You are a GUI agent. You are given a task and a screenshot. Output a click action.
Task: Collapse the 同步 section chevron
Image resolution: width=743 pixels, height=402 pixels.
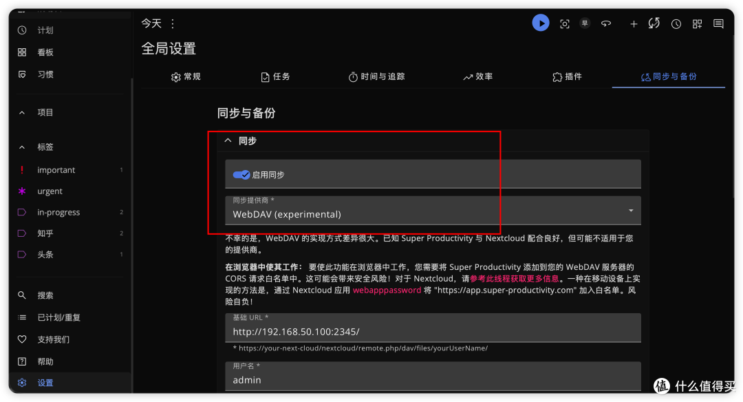(228, 140)
